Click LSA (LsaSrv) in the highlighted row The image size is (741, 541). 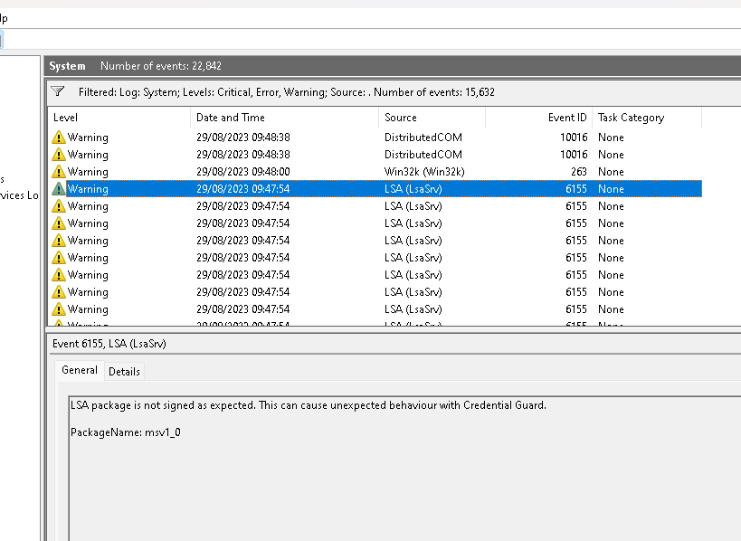(413, 189)
